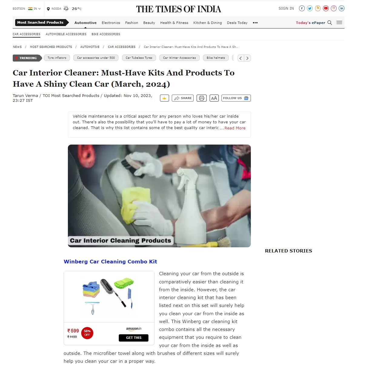Click the crown prime icon button
The image size is (389, 374).
click(x=165, y=98)
